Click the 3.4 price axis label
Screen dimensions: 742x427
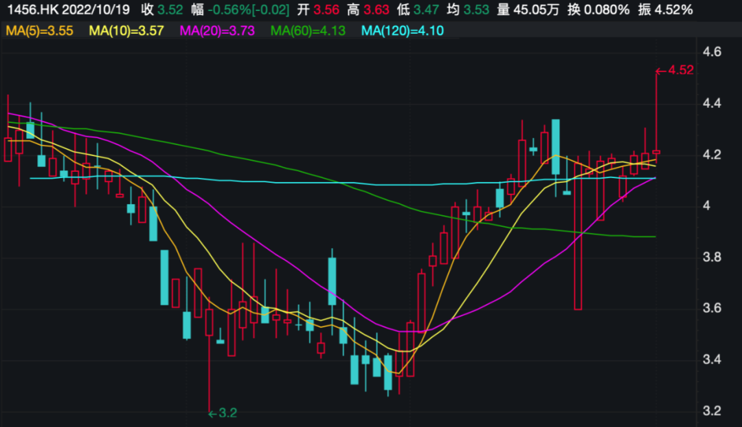[x=712, y=360]
